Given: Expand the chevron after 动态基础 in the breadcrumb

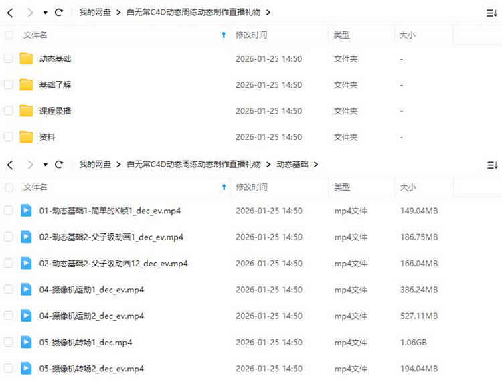Looking at the screenshot, I should [x=315, y=165].
